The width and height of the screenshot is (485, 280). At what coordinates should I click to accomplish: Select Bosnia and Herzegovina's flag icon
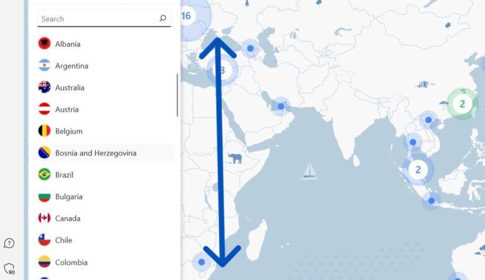pyautogui.click(x=44, y=152)
